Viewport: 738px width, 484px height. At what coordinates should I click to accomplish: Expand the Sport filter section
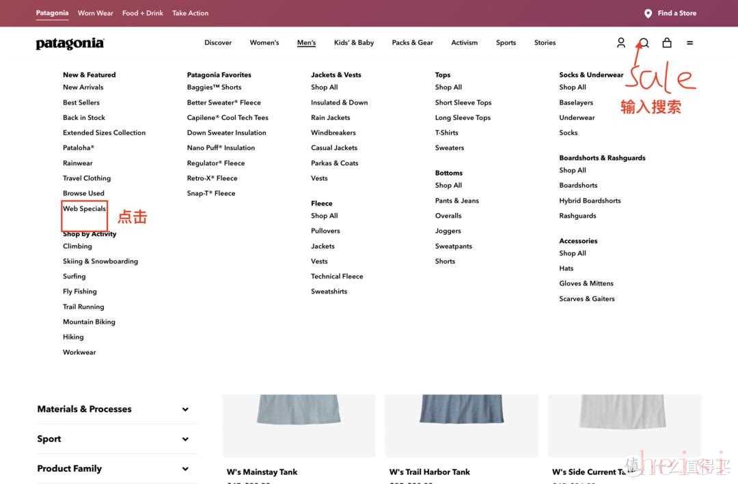click(113, 439)
